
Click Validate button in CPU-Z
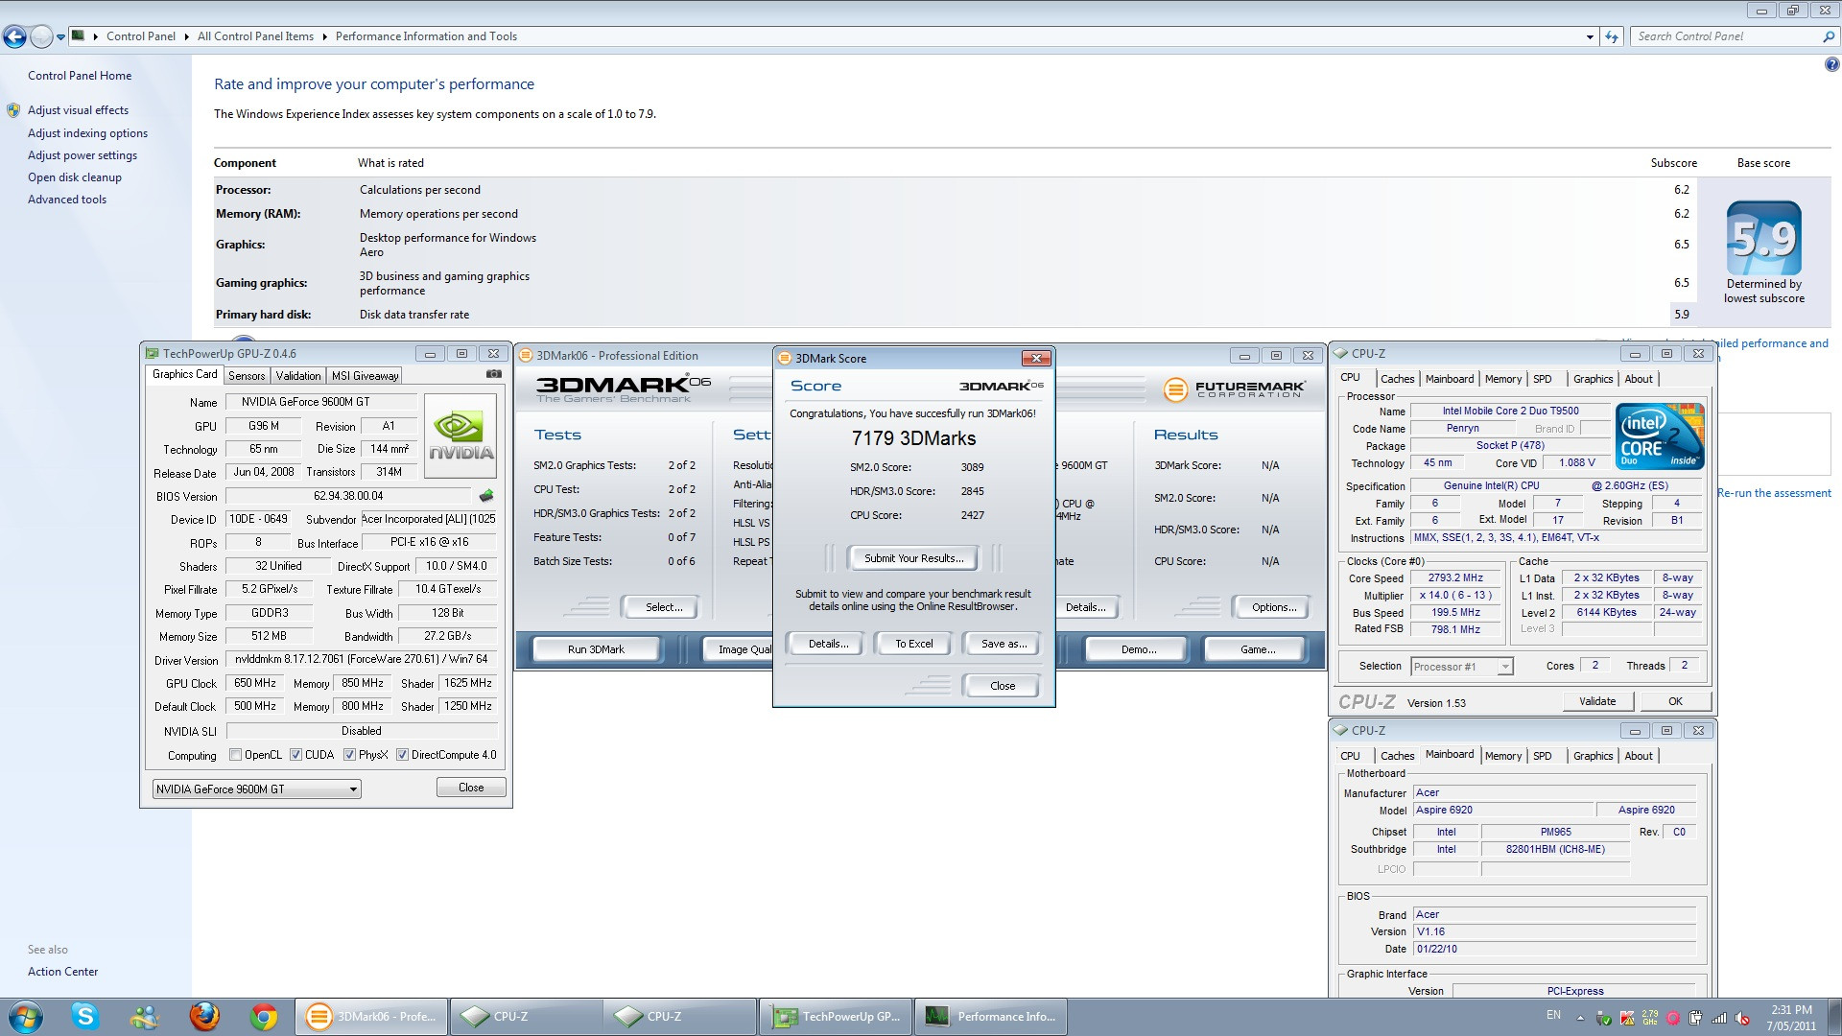click(x=1597, y=701)
